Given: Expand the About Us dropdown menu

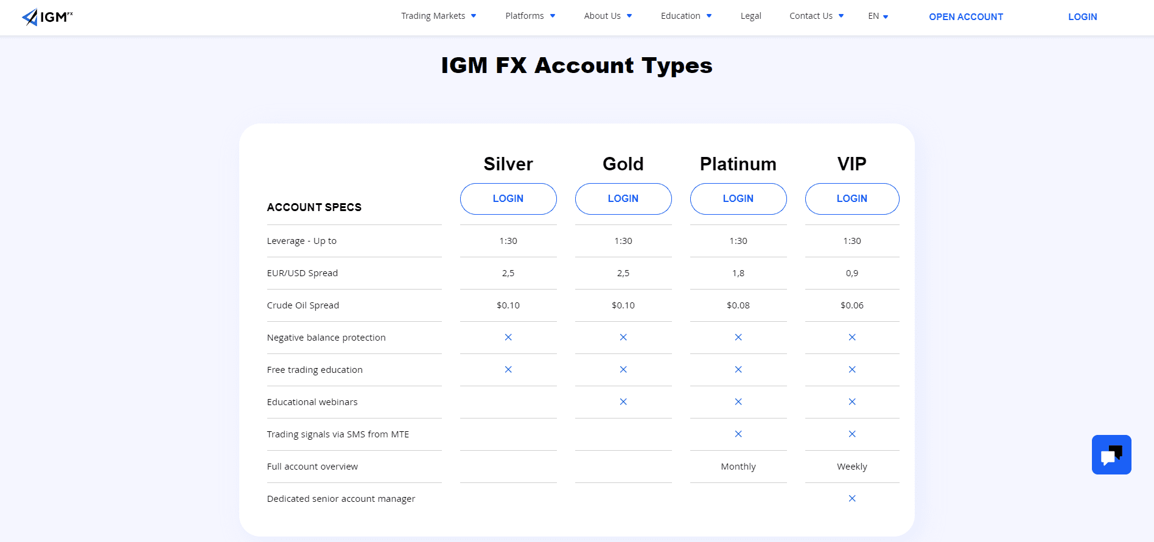Looking at the screenshot, I should click(608, 16).
